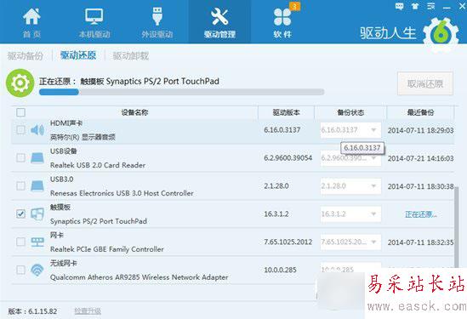Expand the 7.65.1025 backup version dropdown

click(x=350, y=242)
